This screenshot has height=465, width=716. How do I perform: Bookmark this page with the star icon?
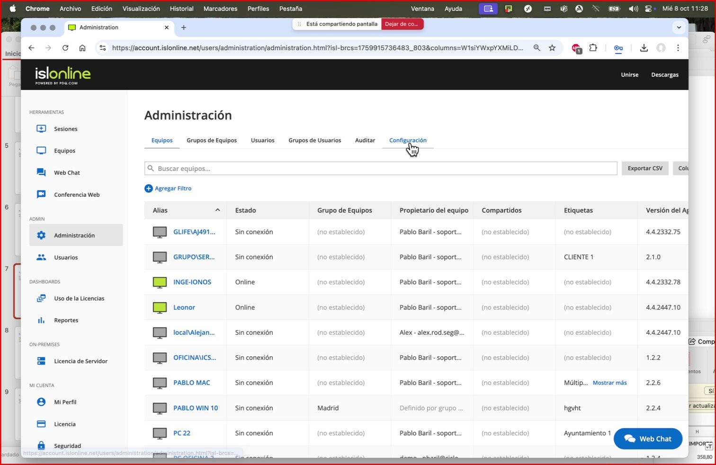pos(552,48)
